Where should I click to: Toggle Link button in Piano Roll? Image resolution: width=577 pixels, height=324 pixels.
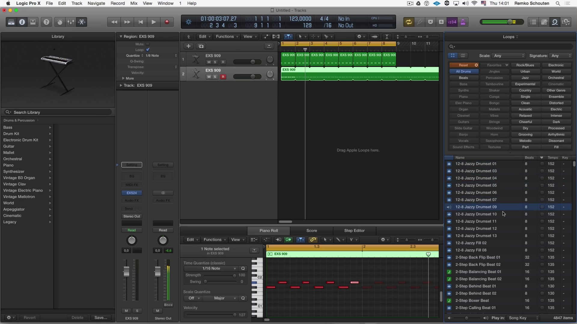(313, 239)
